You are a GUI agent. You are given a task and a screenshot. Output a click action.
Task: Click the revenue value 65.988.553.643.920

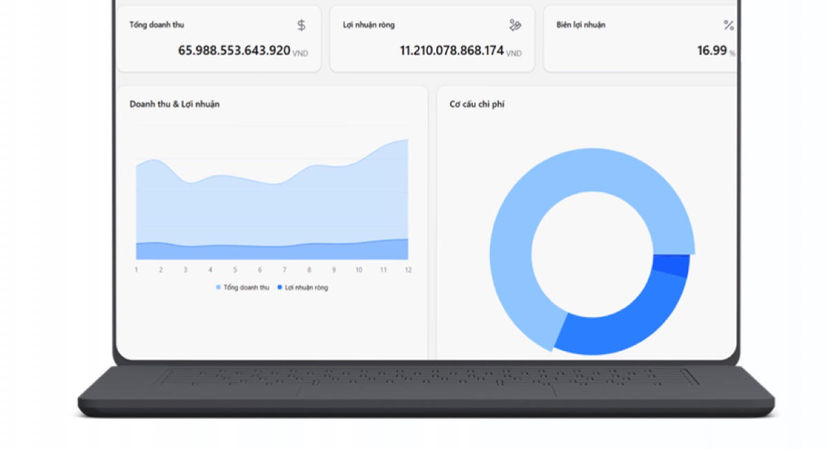234,50
